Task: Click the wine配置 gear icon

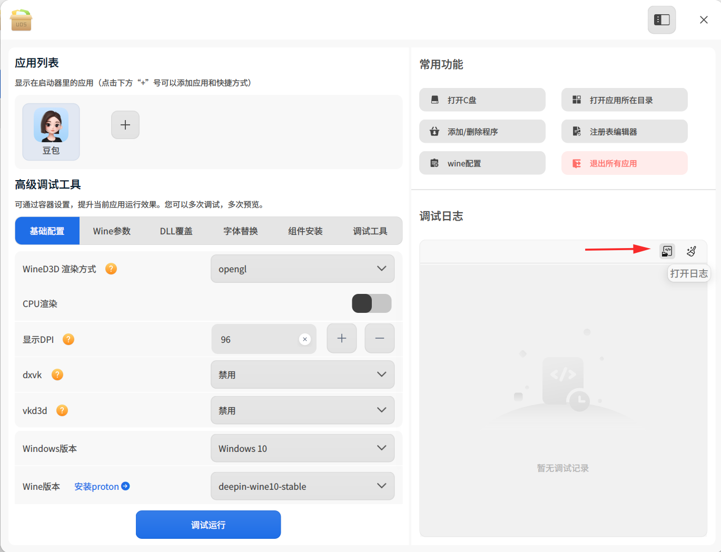Action: pyautogui.click(x=434, y=163)
